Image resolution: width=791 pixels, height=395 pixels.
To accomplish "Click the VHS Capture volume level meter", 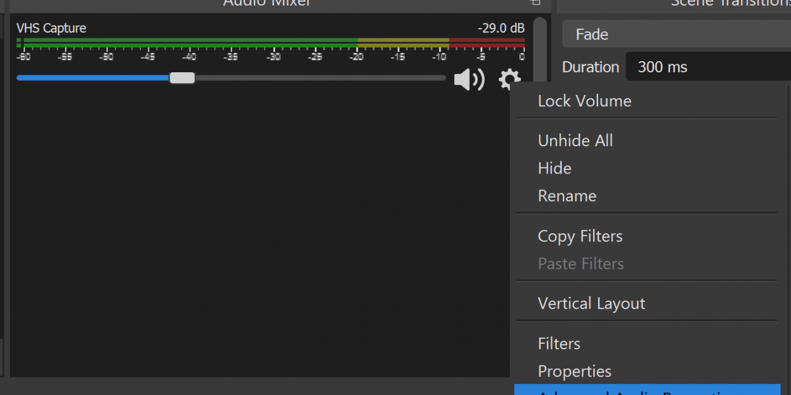I will [x=271, y=43].
